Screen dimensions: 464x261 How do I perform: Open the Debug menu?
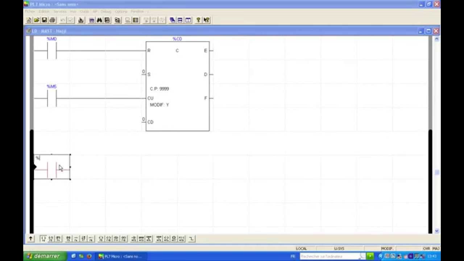click(106, 12)
